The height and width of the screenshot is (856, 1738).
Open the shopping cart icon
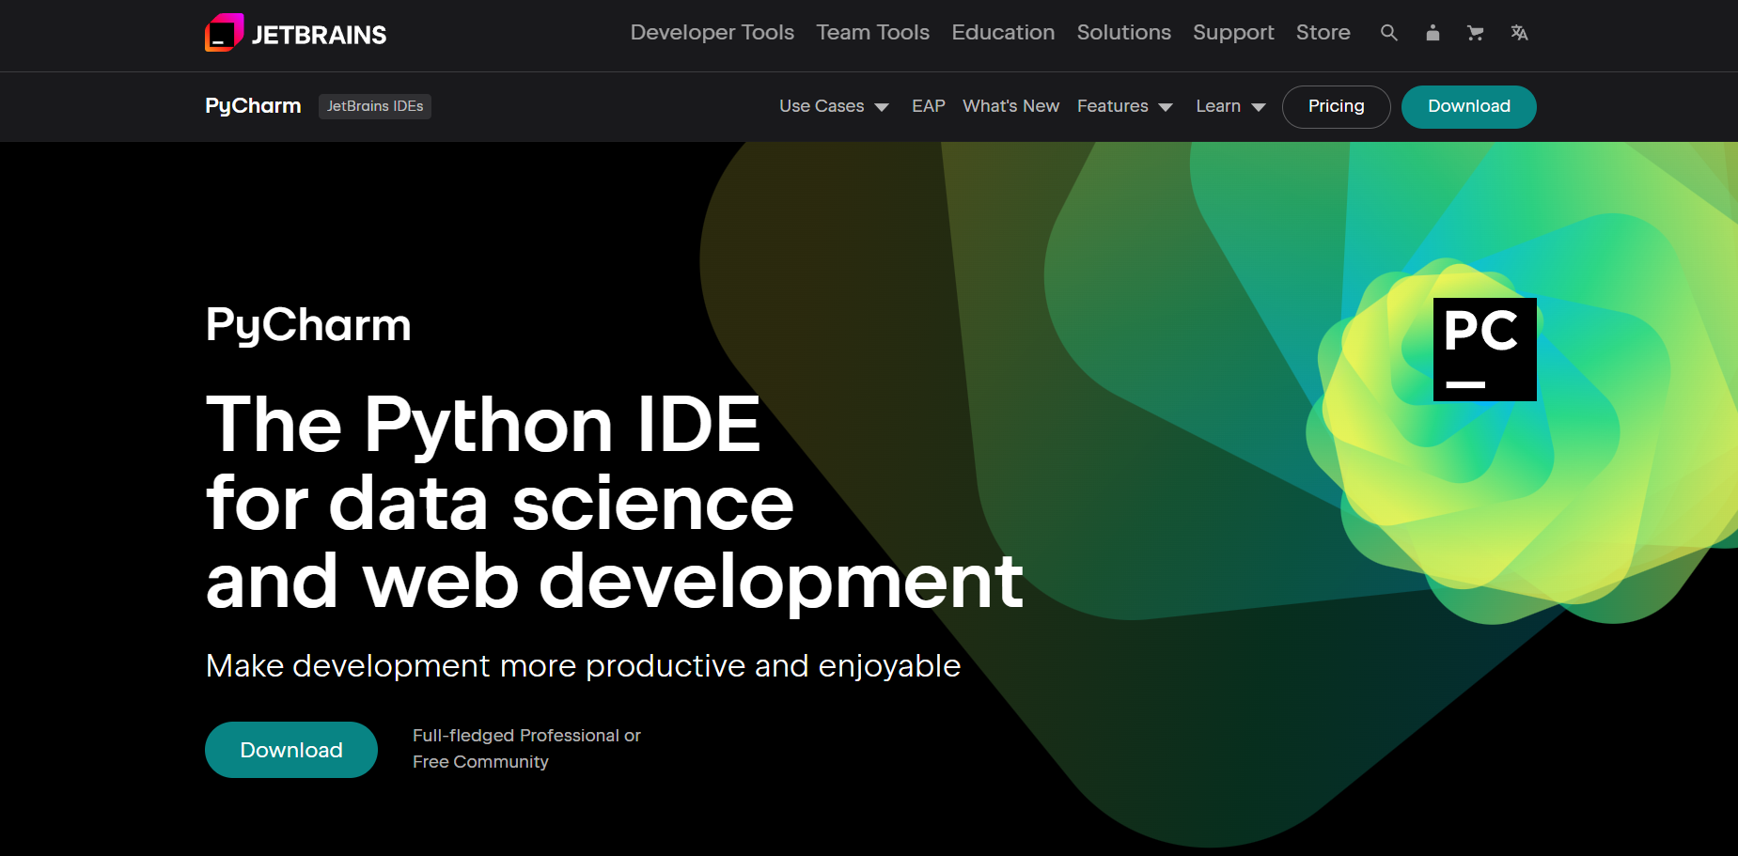point(1476,33)
